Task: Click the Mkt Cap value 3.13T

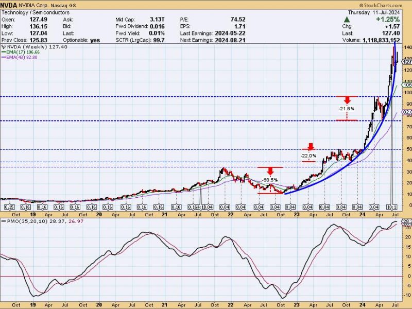Action: tap(157, 20)
